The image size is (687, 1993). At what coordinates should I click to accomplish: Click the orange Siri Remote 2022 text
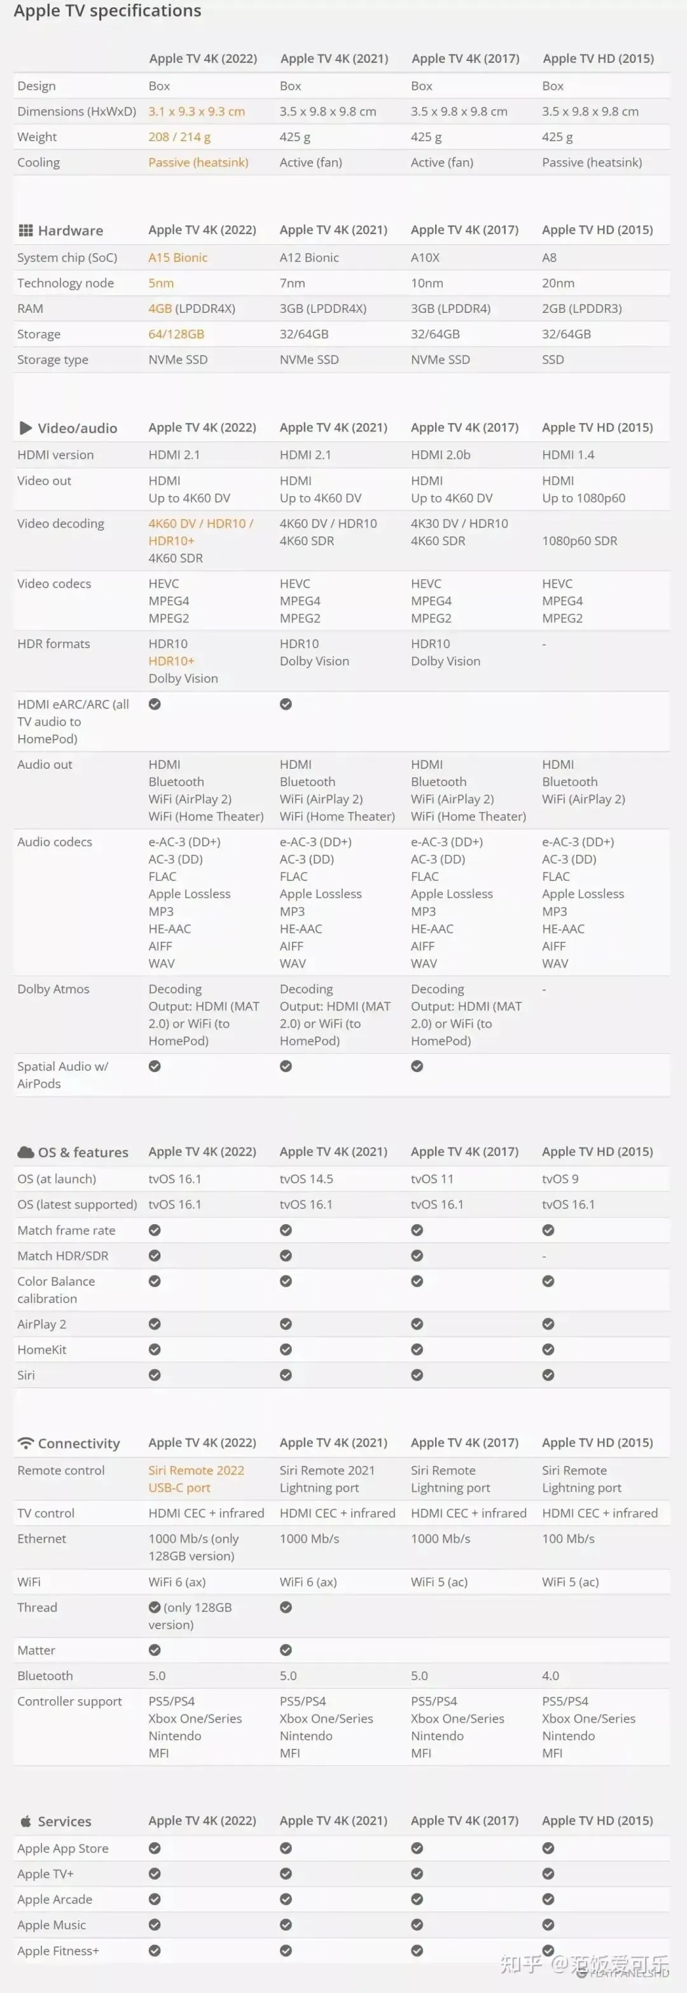pyautogui.click(x=197, y=1470)
